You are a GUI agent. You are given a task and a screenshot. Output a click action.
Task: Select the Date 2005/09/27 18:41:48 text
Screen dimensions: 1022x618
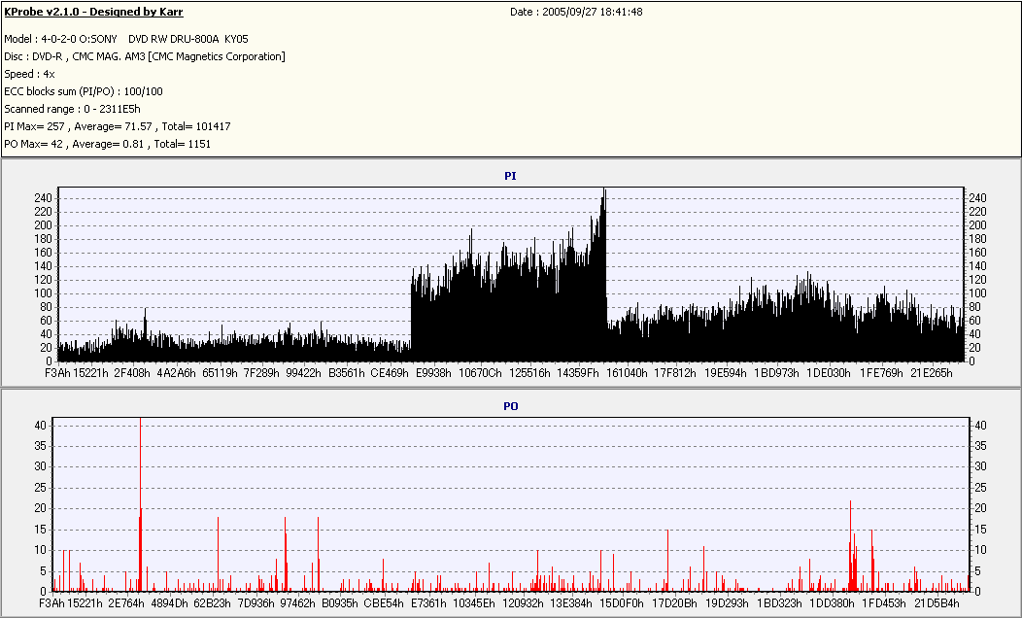(x=576, y=12)
